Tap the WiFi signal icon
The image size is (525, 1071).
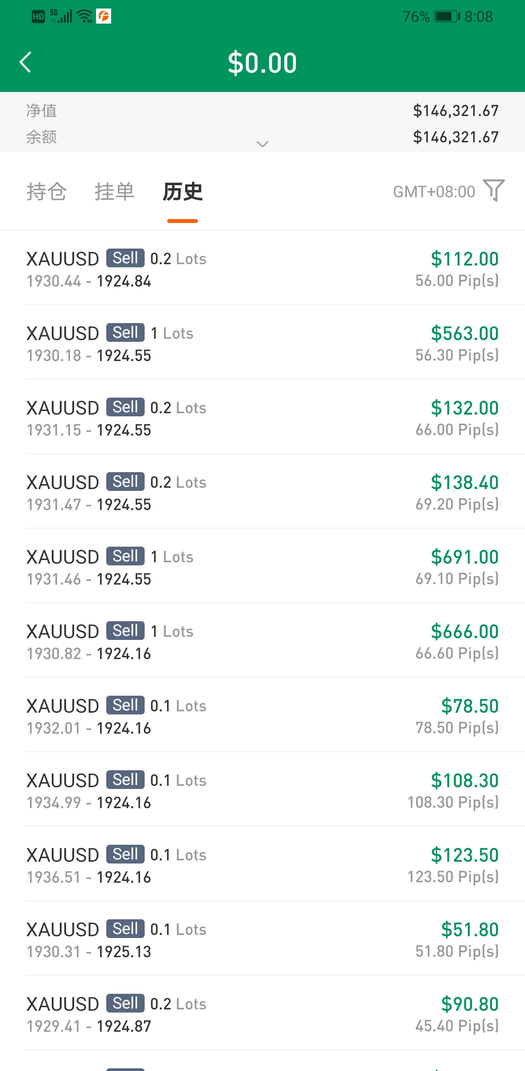[85, 17]
